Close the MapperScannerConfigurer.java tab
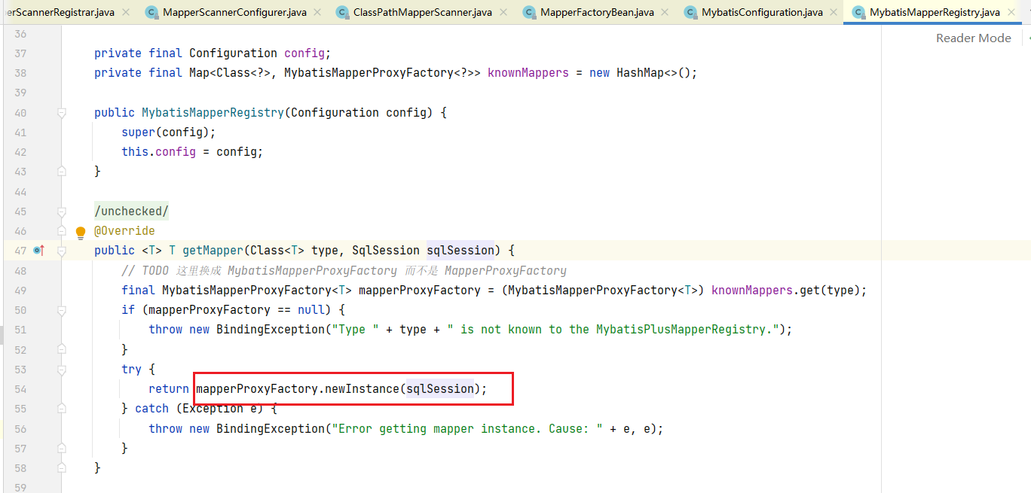 pos(318,12)
